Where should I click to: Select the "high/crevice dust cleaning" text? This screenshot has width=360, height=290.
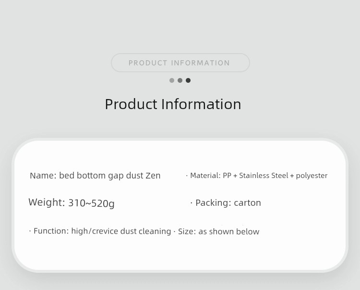click(x=121, y=231)
